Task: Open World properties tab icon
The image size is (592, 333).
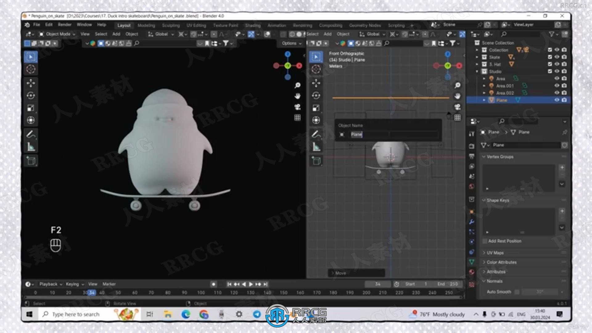Action: click(x=471, y=187)
